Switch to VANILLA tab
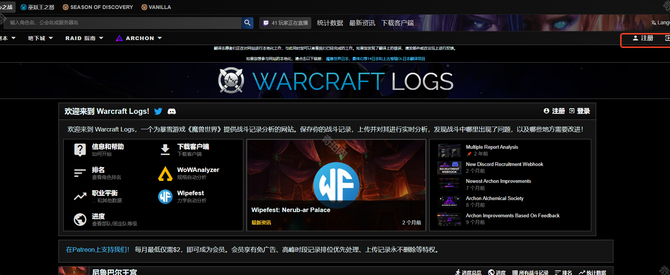670x275 pixels. (x=156, y=7)
